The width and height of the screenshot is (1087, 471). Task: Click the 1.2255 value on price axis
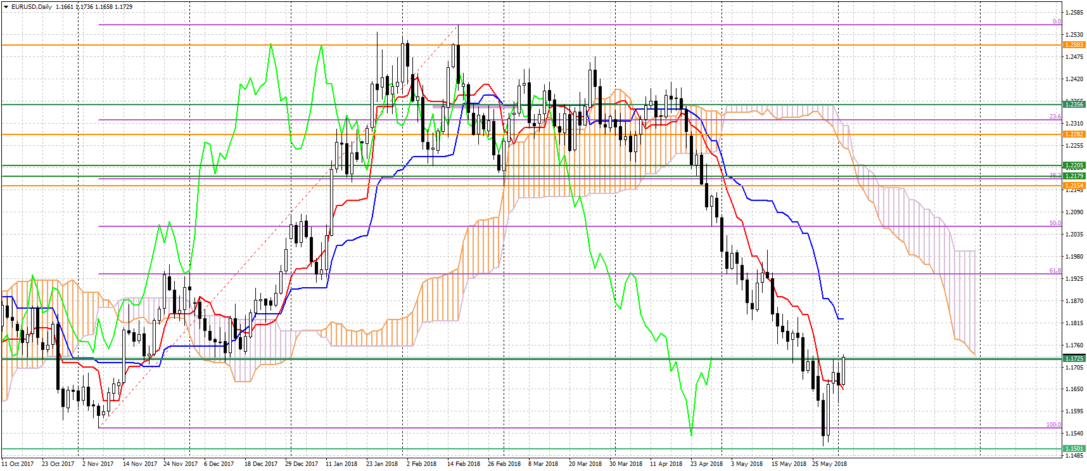click(1074, 146)
